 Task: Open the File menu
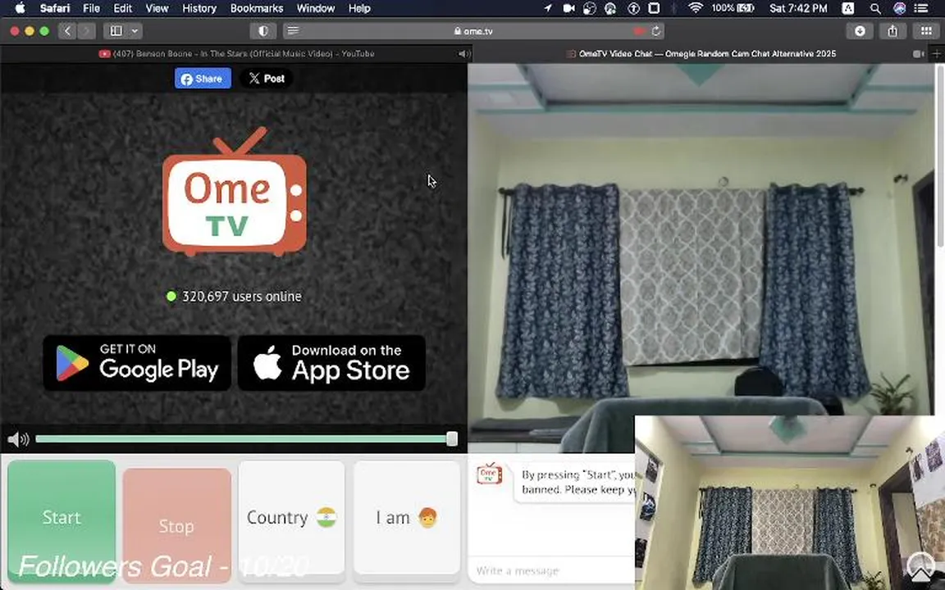92,8
